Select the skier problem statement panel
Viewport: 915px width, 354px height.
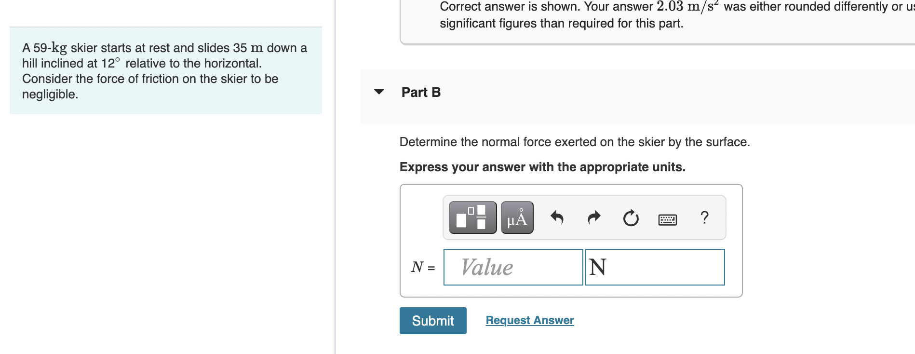coord(166,71)
